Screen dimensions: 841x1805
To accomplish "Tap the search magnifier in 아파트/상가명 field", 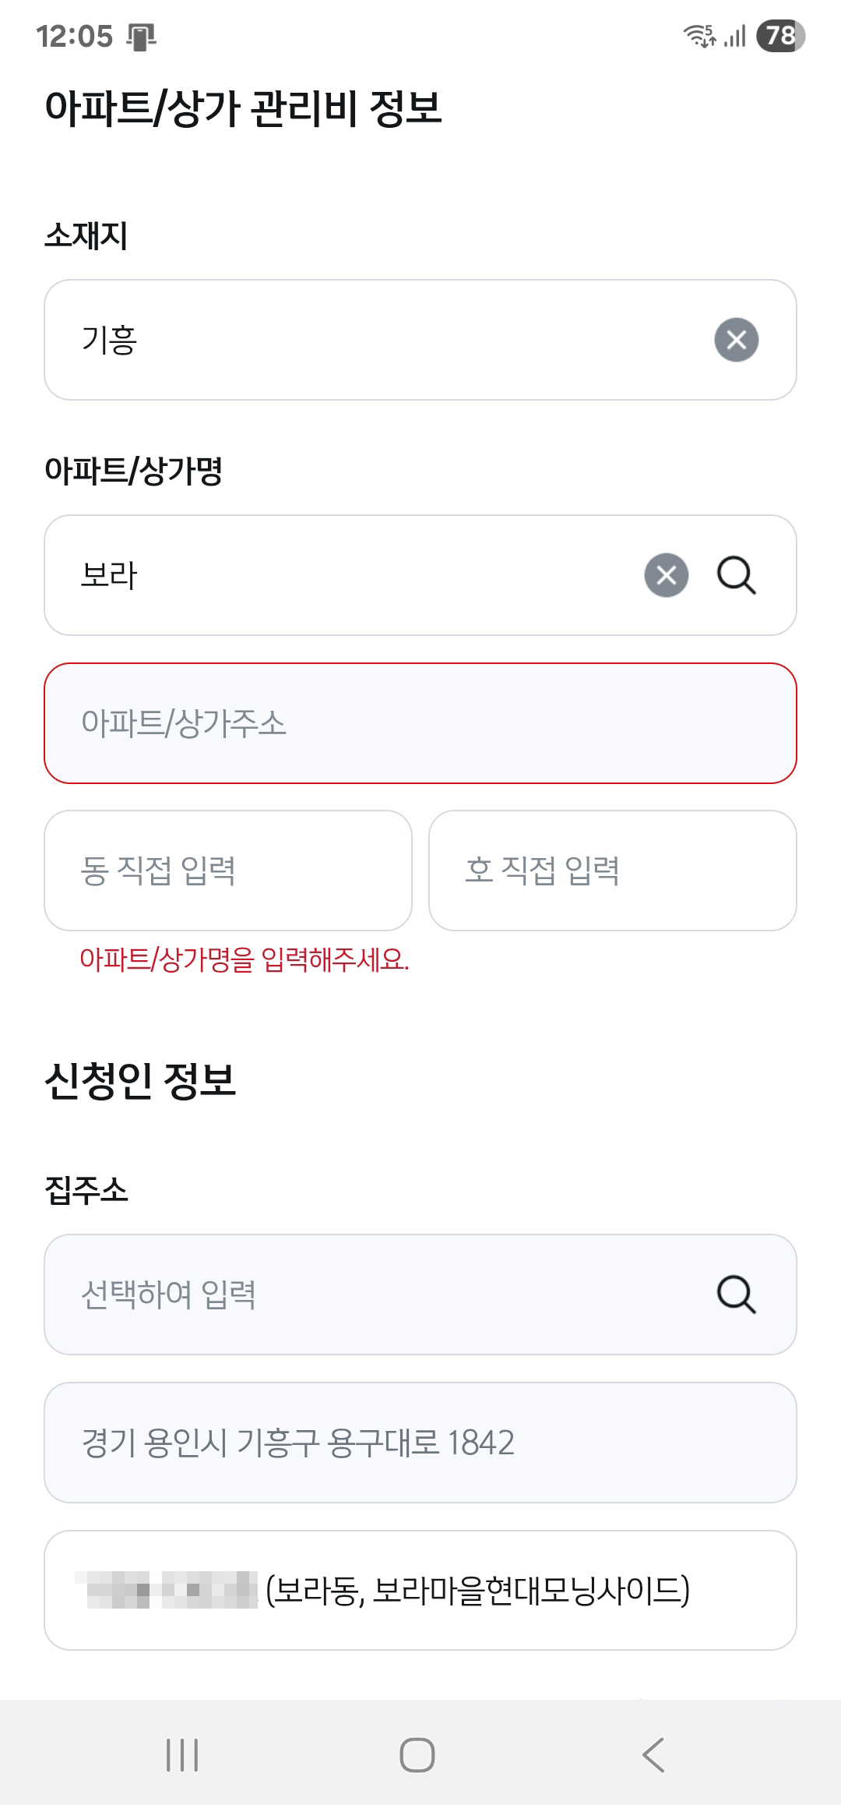I will coord(736,575).
